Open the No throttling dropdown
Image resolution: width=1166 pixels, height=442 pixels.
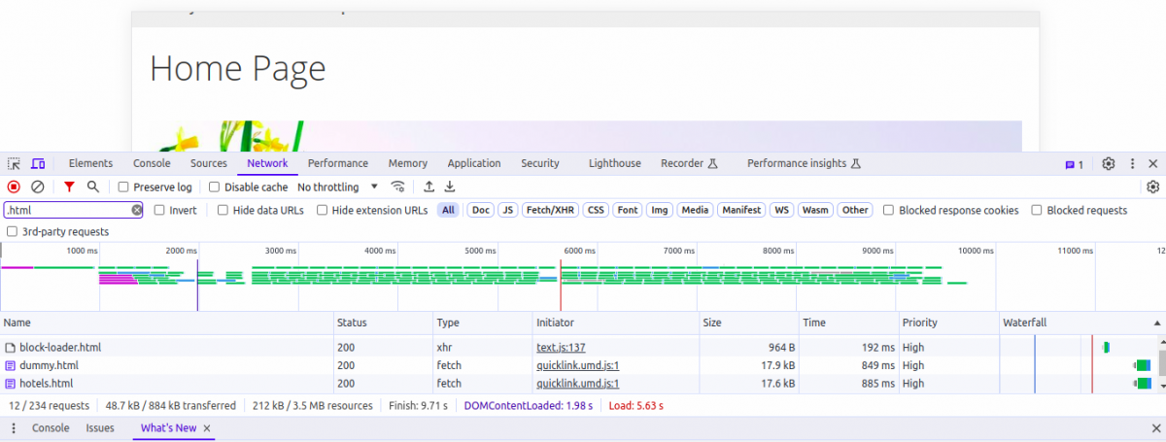(338, 187)
